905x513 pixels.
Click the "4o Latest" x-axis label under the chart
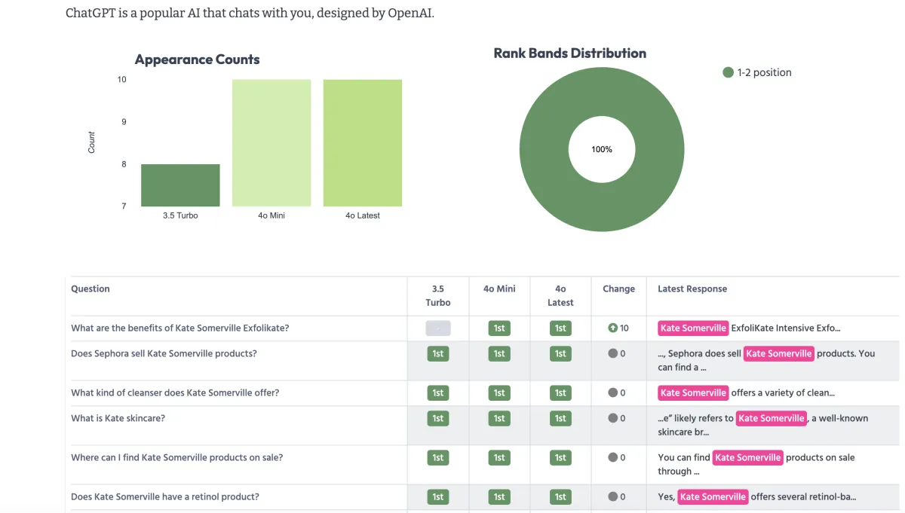pos(363,215)
